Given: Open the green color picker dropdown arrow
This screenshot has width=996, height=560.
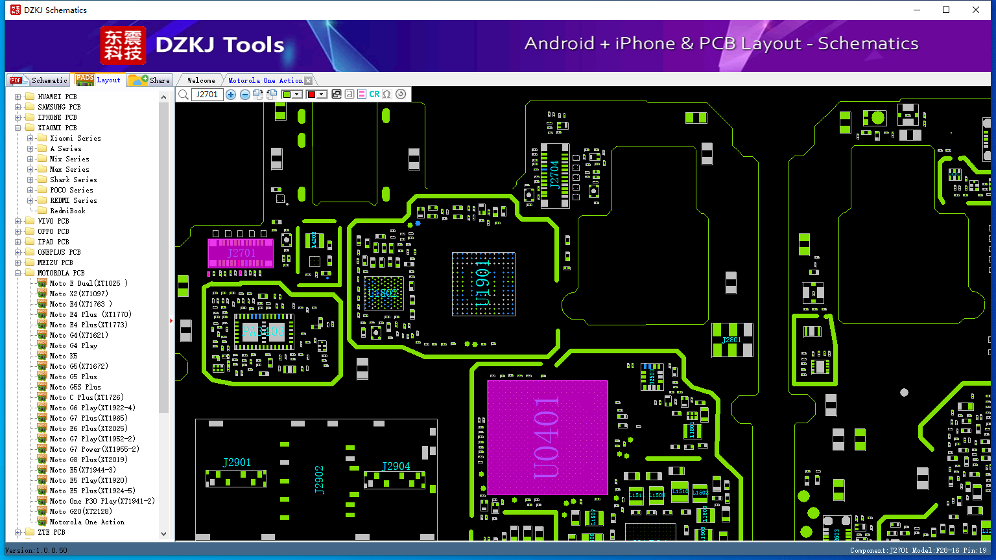Looking at the screenshot, I should point(297,95).
